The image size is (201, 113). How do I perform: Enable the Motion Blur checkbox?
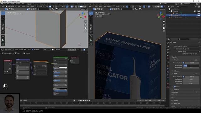173,104
